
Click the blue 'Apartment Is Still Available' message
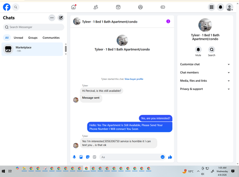[x=130, y=127]
